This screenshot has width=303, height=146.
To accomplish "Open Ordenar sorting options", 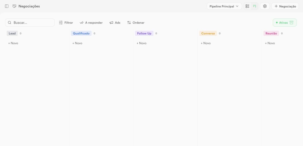I will click(x=136, y=23).
